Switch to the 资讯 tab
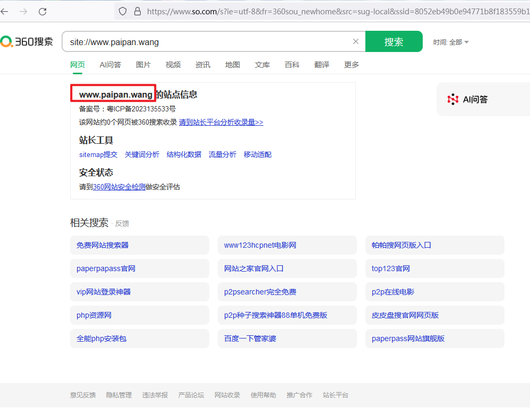The width and height of the screenshot is (530, 417). coord(203,65)
